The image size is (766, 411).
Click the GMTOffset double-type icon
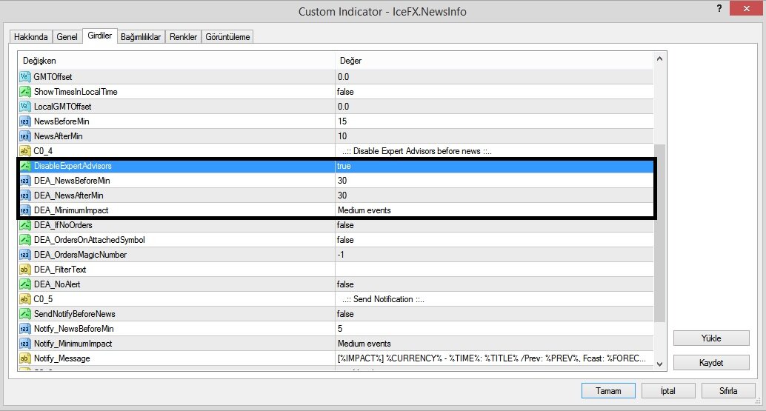[x=25, y=76]
